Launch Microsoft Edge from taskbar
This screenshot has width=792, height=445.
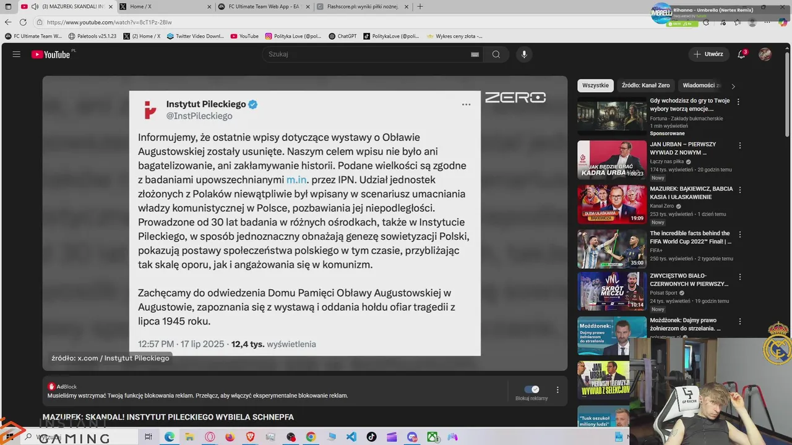coord(169,437)
